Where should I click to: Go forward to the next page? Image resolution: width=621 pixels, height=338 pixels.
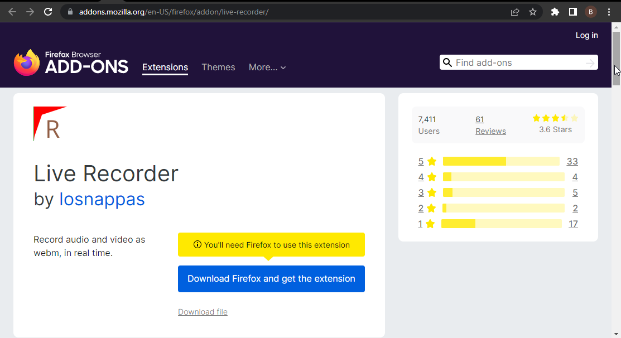tap(30, 12)
